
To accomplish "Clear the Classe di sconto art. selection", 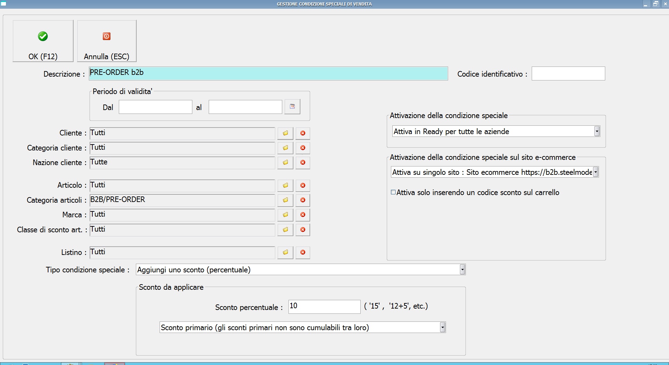I will pyautogui.click(x=303, y=230).
